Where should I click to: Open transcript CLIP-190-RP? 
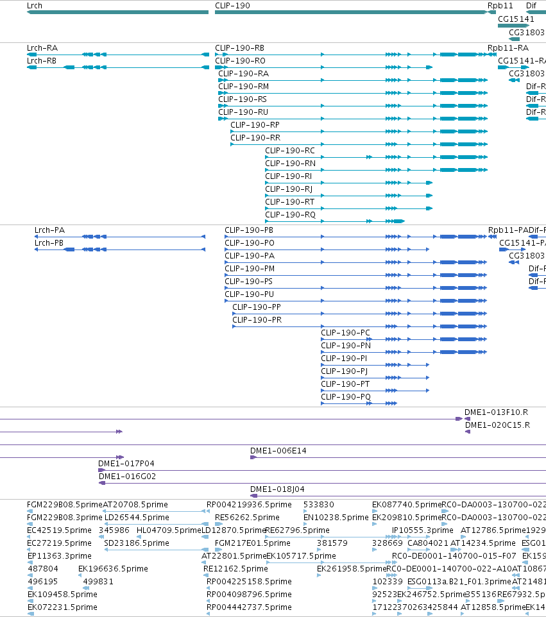point(255,124)
